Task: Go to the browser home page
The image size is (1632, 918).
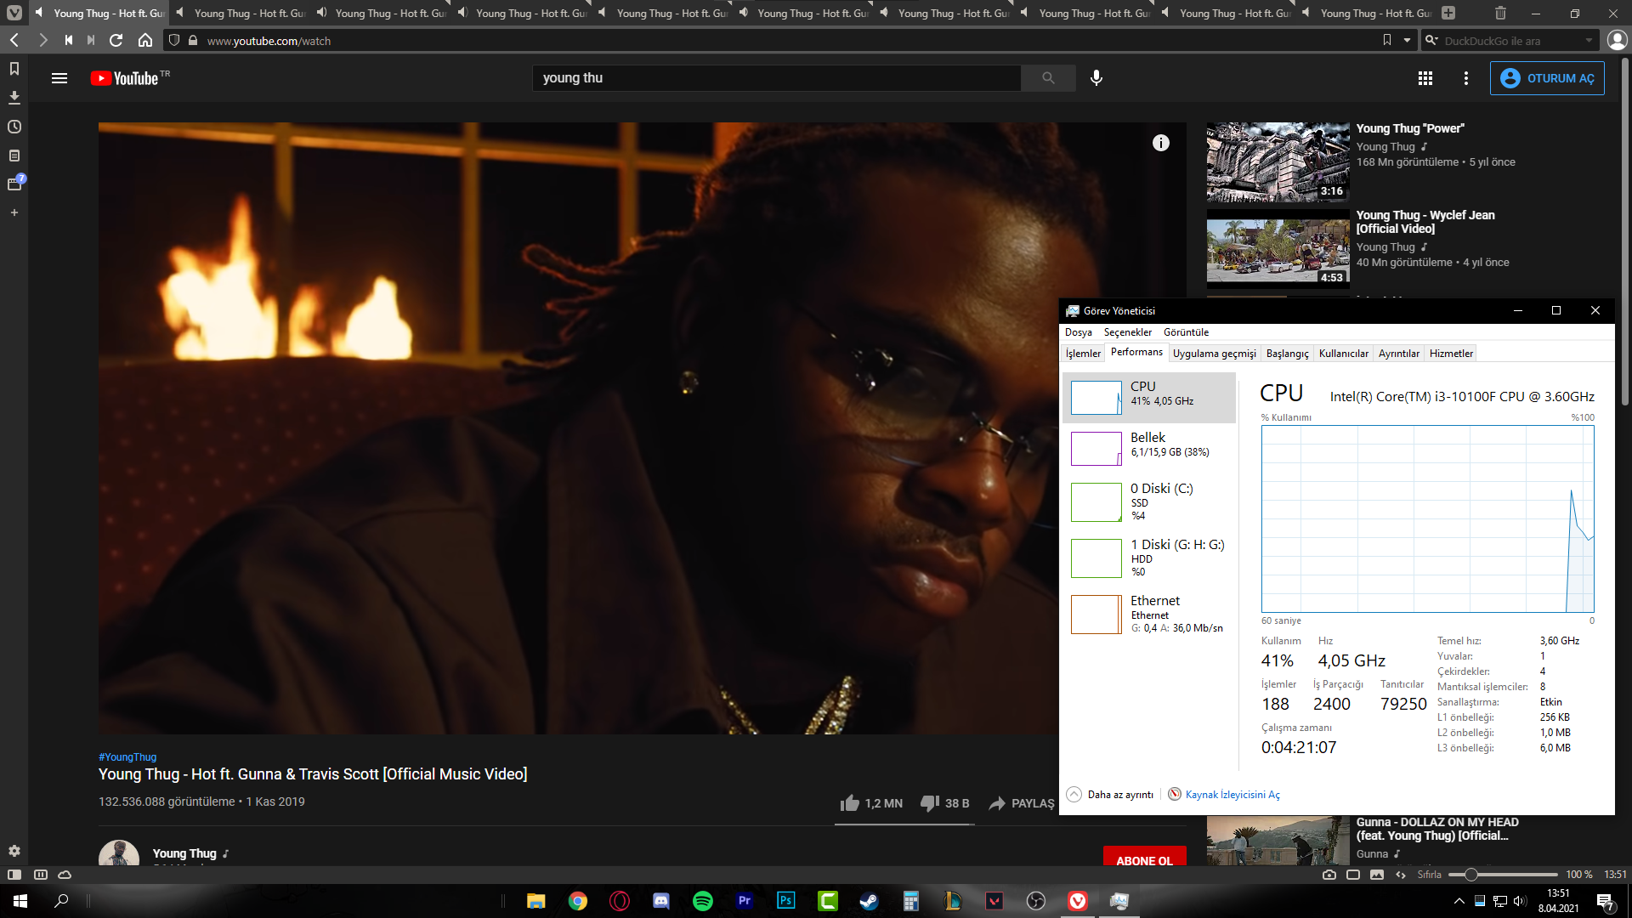Action: (x=145, y=40)
